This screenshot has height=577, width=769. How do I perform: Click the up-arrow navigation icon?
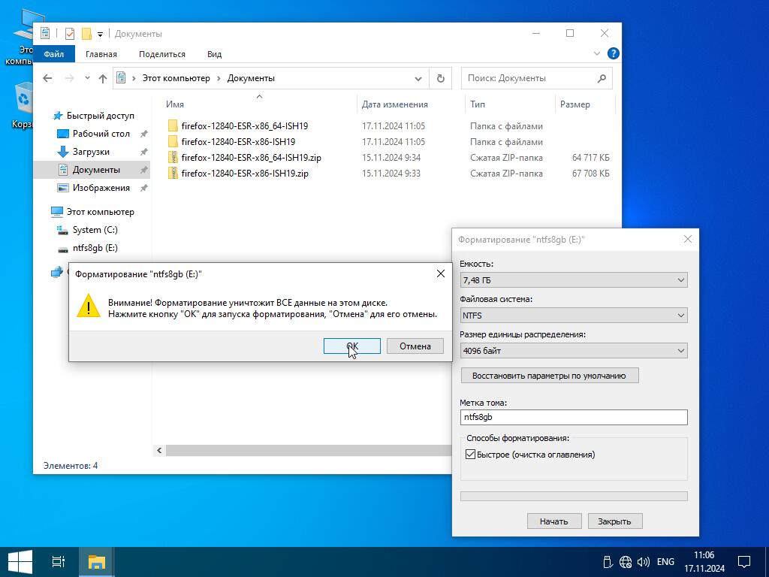103,78
